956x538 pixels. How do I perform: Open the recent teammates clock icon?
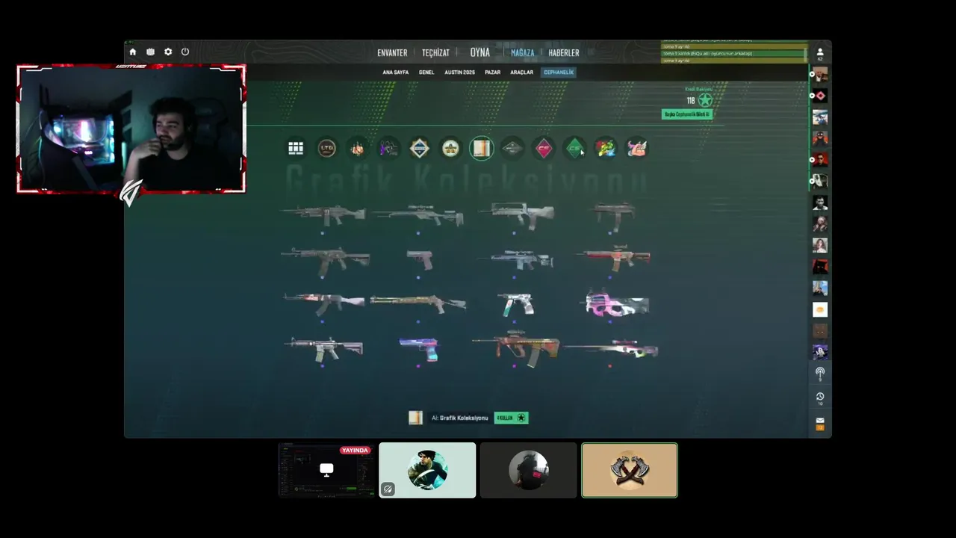point(820,398)
